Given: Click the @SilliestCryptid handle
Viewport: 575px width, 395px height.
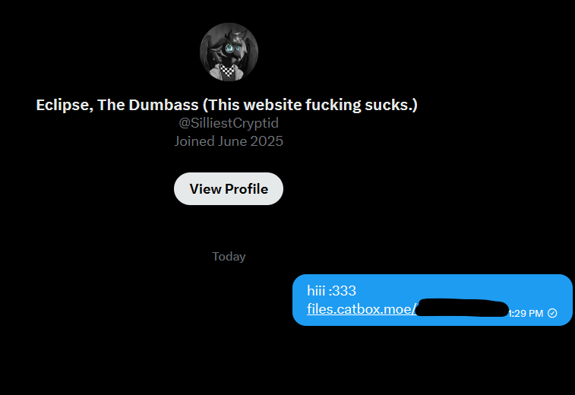Looking at the screenshot, I should point(229,123).
